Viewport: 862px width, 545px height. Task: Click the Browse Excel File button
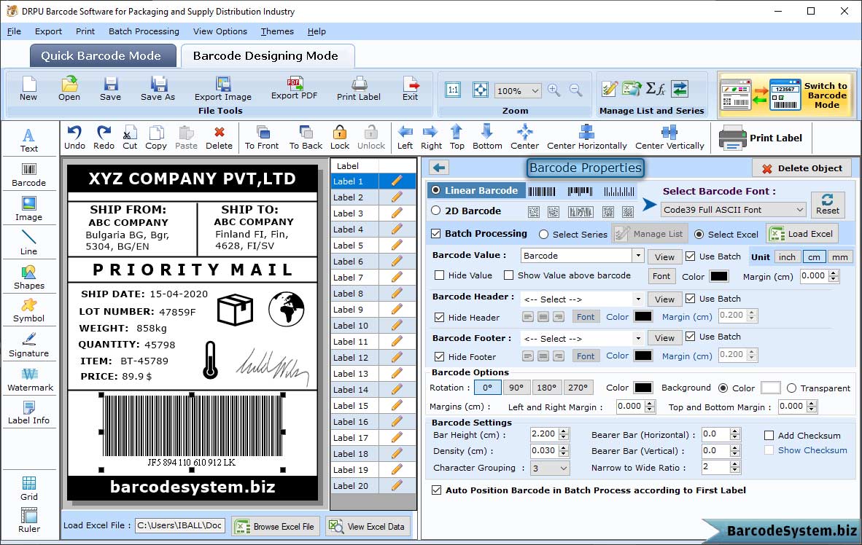(275, 526)
